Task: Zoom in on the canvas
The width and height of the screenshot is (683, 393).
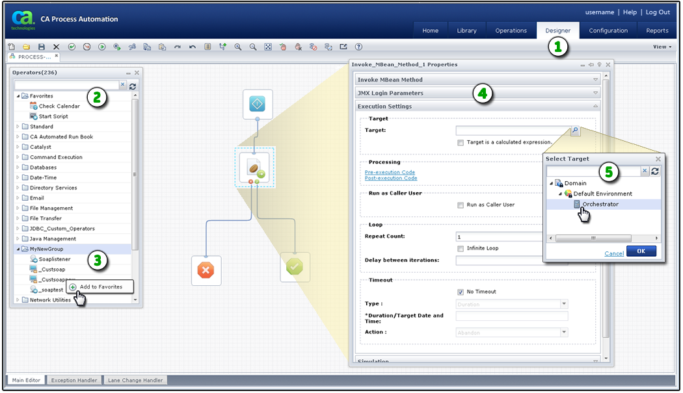Action: (237, 46)
